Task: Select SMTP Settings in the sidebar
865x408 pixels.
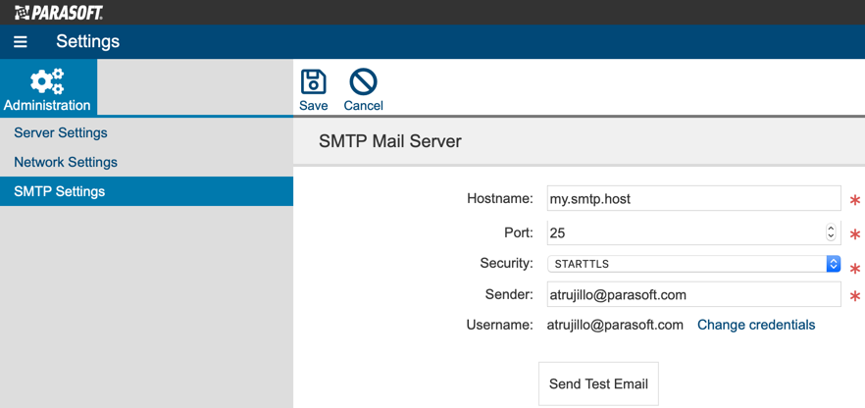Action: click(x=146, y=191)
